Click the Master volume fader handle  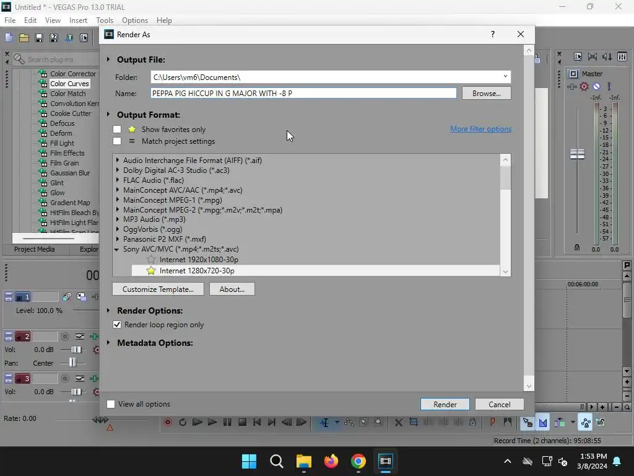(577, 154)
